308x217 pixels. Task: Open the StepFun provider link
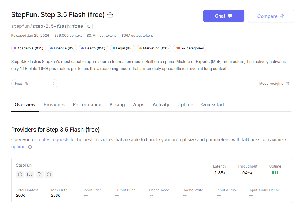(x=24, y=165)
